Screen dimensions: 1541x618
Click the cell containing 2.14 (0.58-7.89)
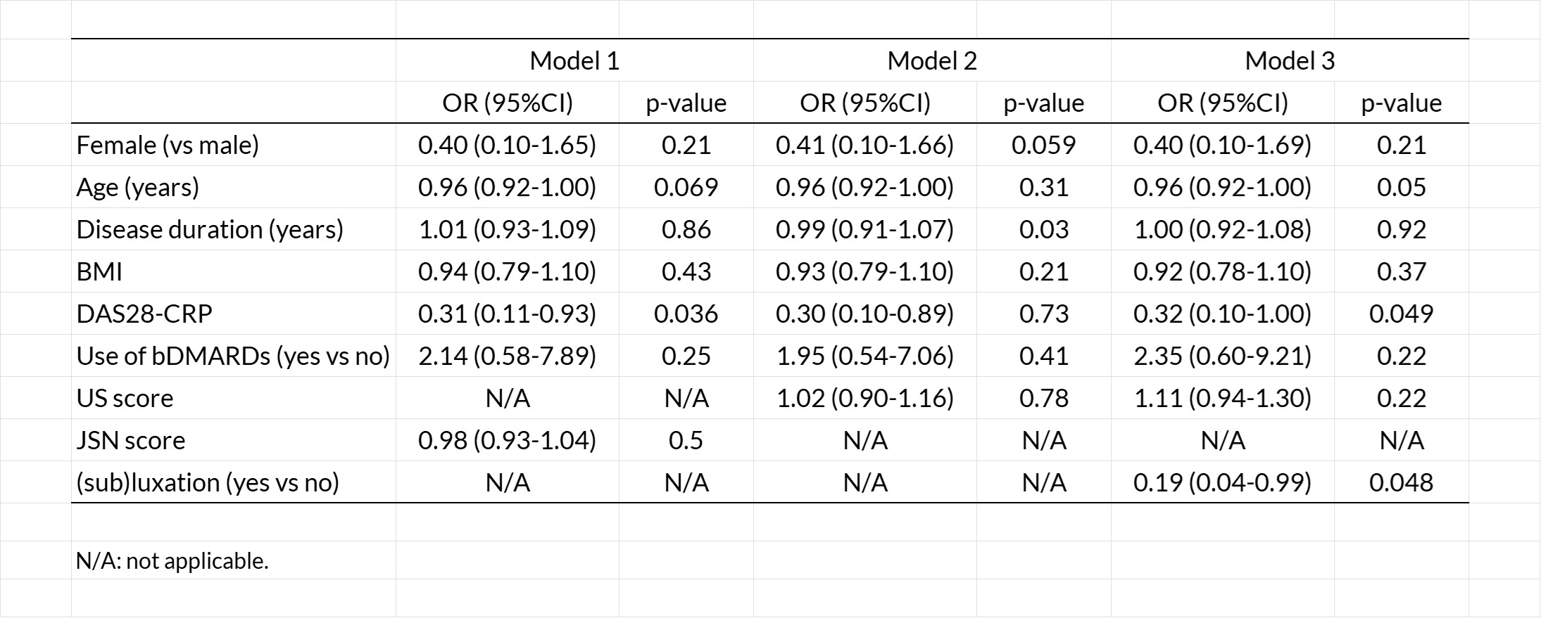[507, 356]
